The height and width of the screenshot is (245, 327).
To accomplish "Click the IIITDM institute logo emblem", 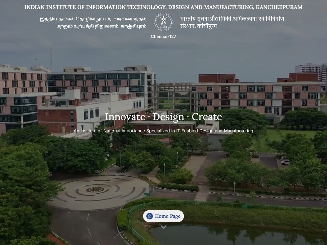I will tap(163, 22).
